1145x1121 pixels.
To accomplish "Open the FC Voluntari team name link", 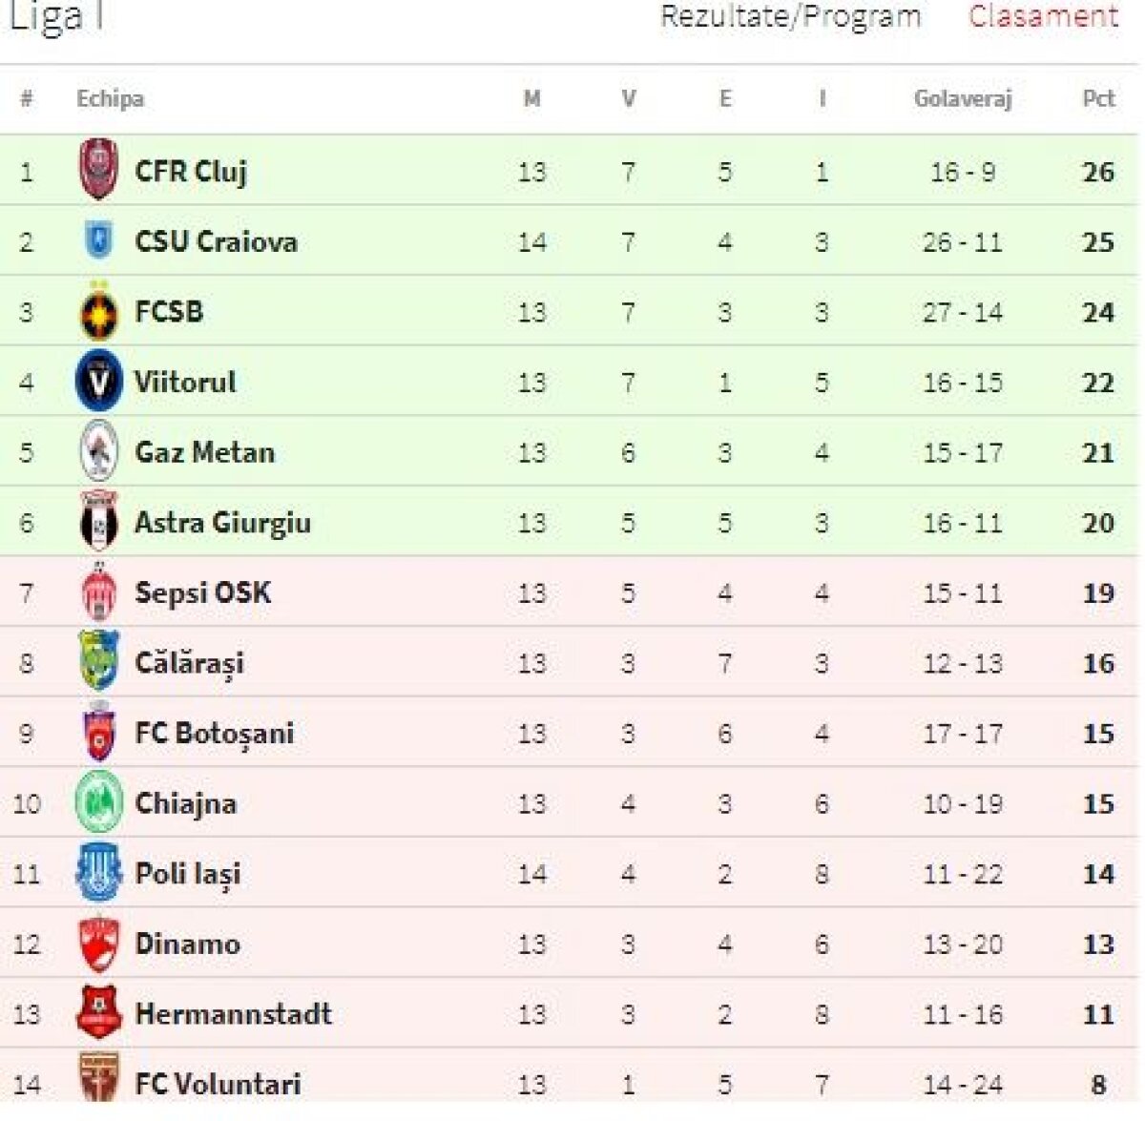I will (x=218, y=1084).
